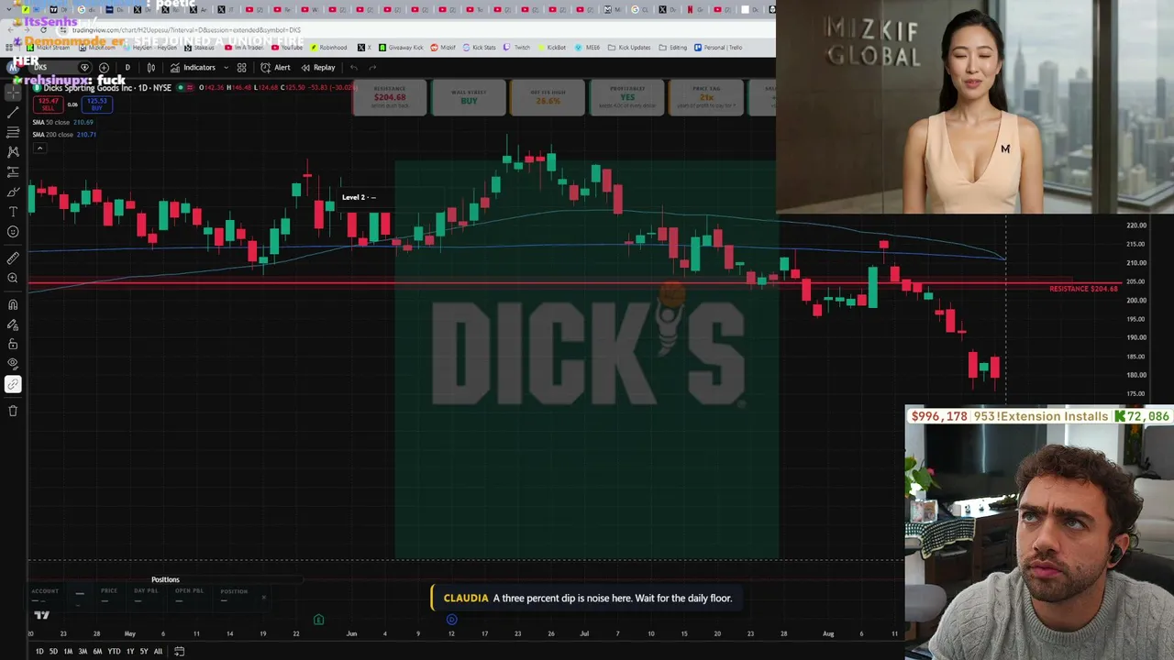Open the Kick Updates bookmark
1174x660 pixels.
629,48
